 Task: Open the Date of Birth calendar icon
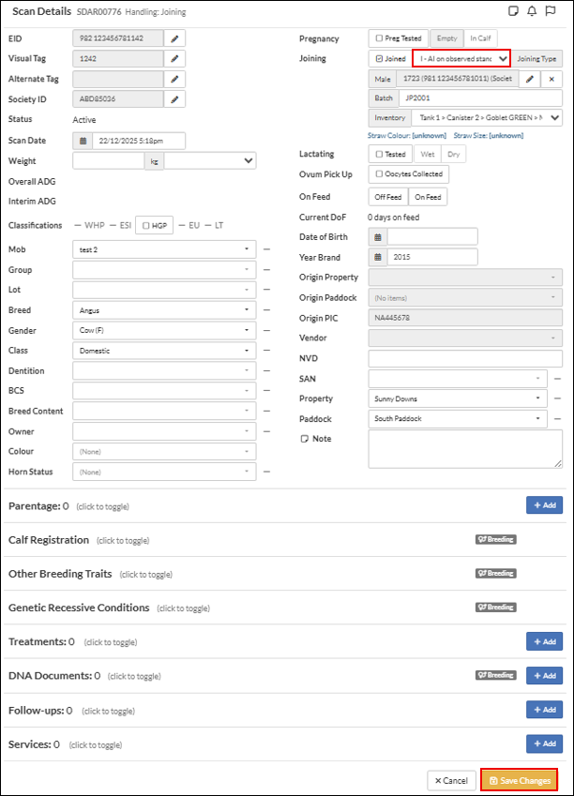(379, 236)
